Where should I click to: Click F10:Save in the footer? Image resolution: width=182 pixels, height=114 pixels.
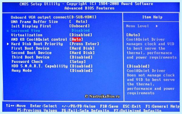109,106
